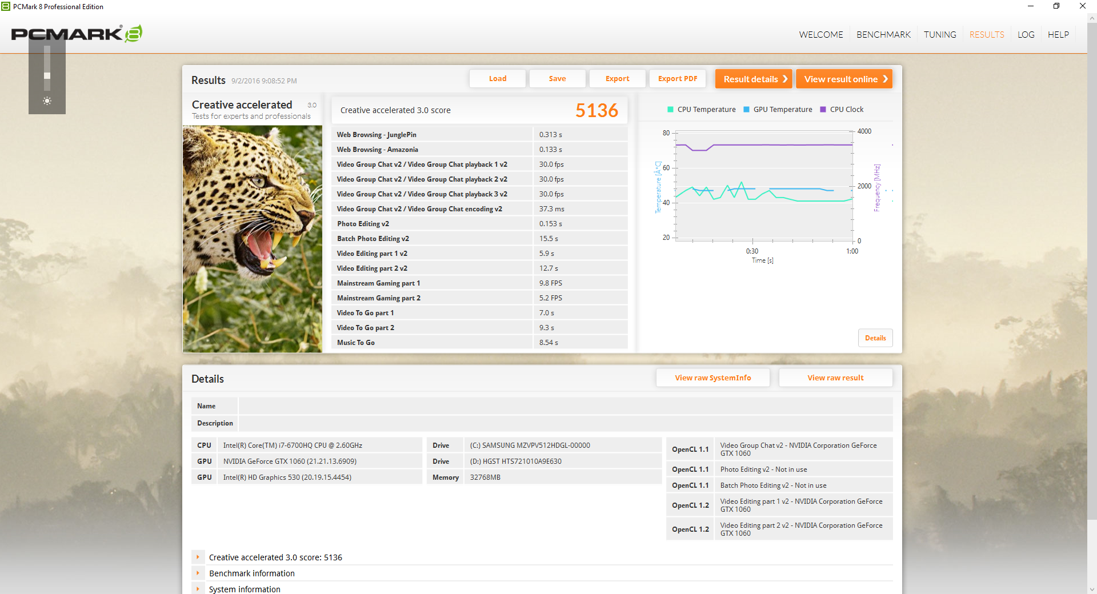Open the WELCOME tab
Viewport: 1097px width, 594px height.
tap(821, 35)
